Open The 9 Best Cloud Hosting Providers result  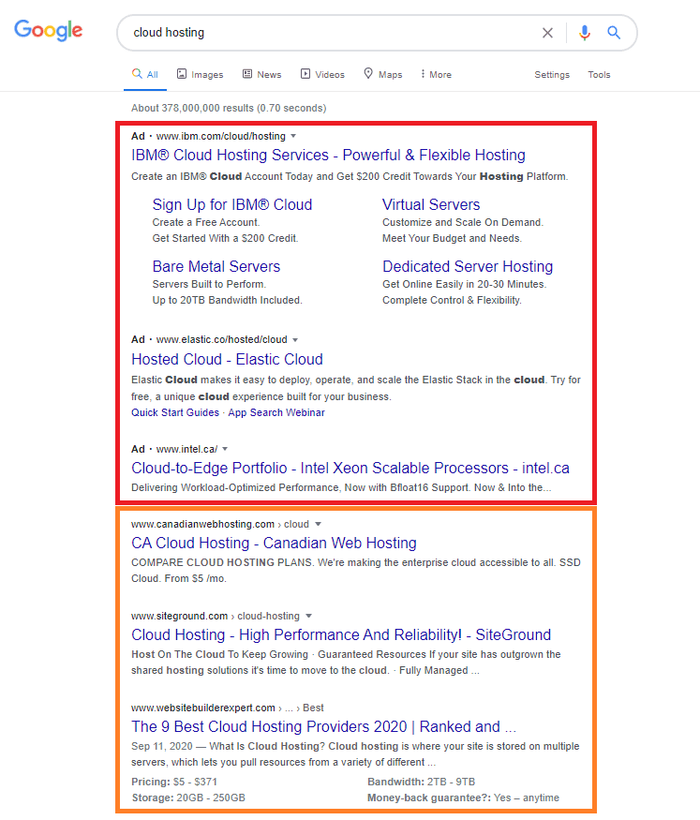tap(323, 727)
